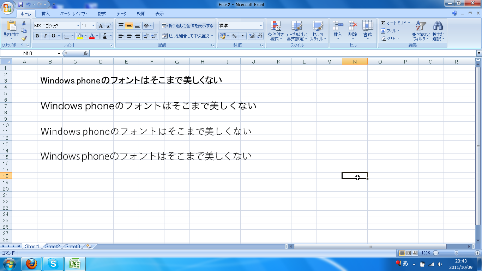The width and height of the screenshot is (482, 271).
Task: Open 並べ替えとフィルタ sort and filter
Action: pos(421,31)
